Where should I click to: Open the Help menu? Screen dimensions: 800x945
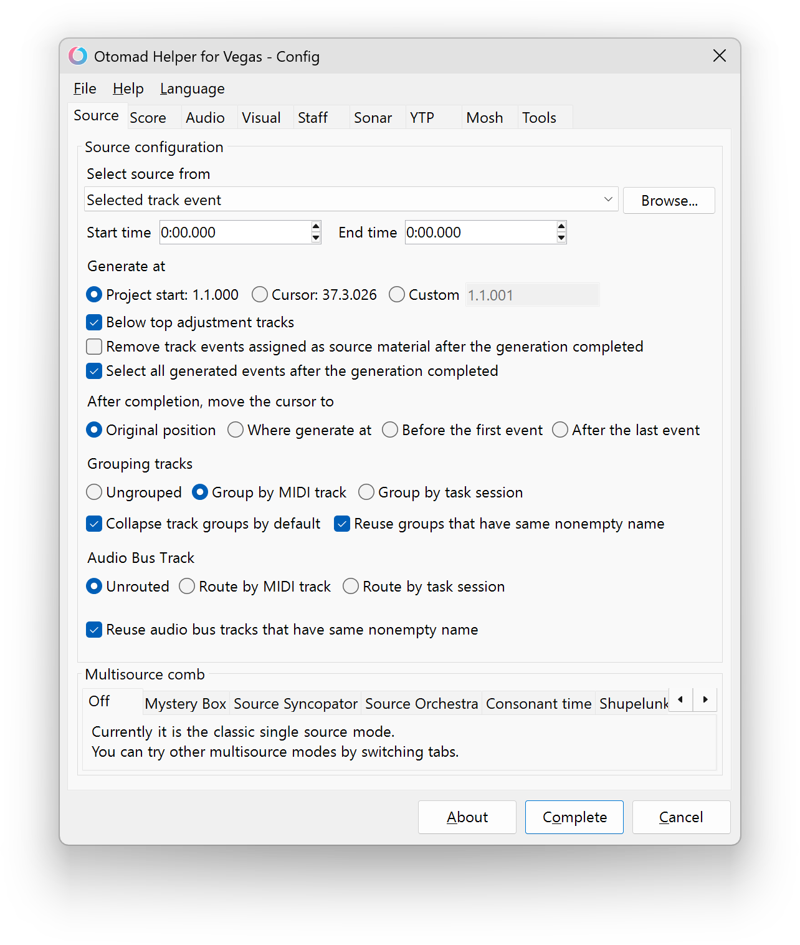128,89
